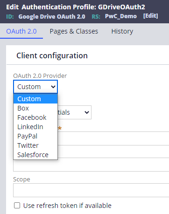Choose Facebook as OAuth provider

click(x=35, y=117)
